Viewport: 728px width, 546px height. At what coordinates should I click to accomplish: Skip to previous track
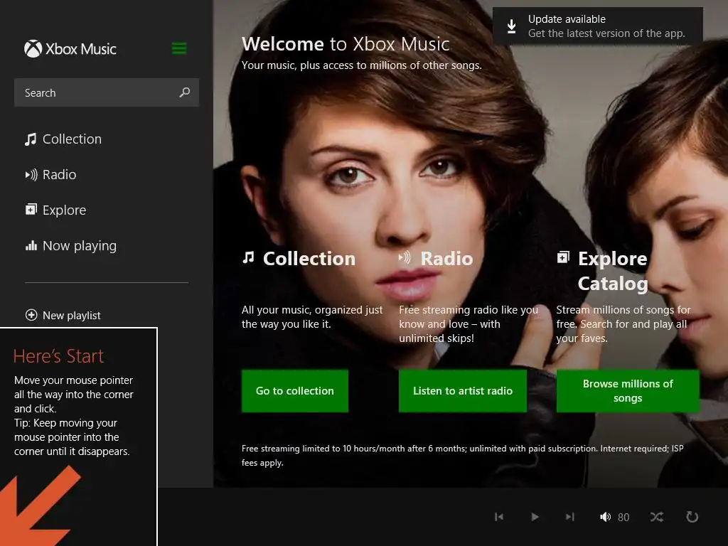point(499,517)
